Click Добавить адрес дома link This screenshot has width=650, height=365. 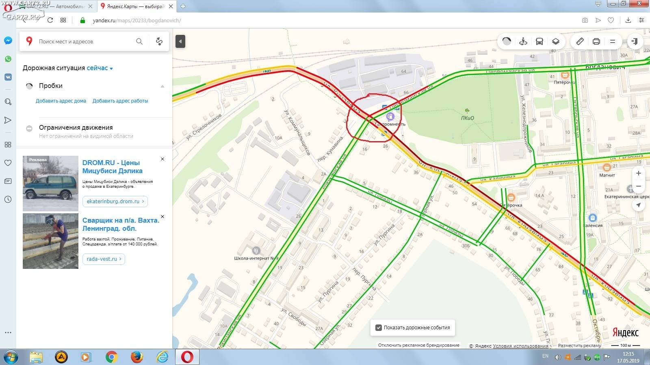[x=61, y=101]
